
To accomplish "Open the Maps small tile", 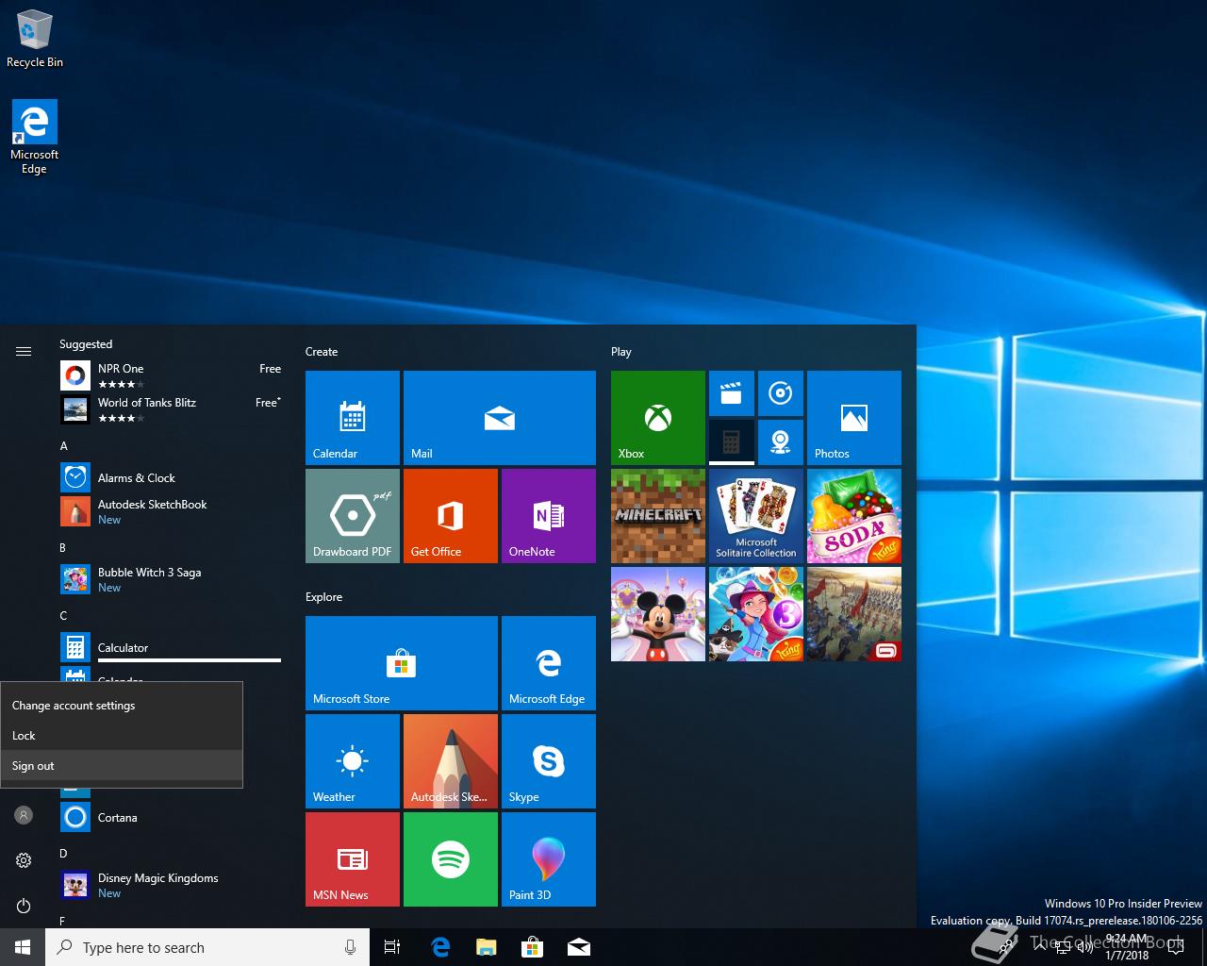I will [781, 442].
